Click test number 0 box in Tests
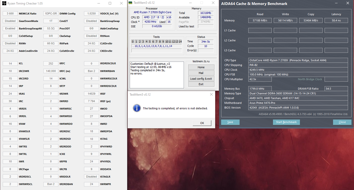354x190 pixels. point(133,41)
